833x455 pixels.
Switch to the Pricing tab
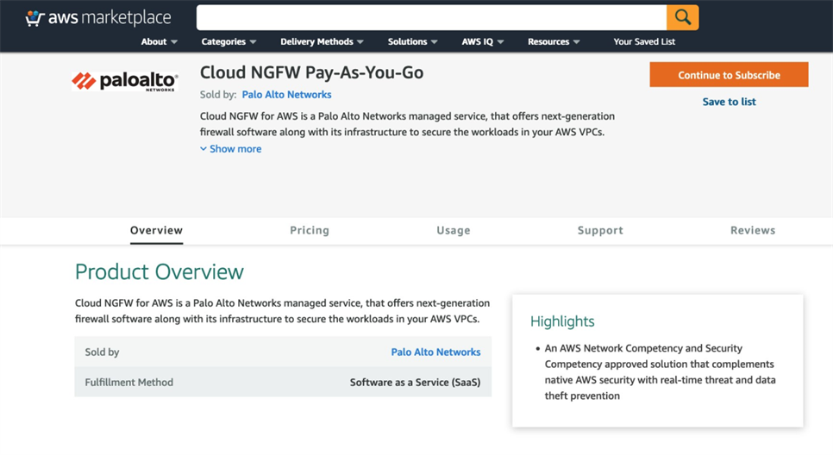tap(310, 230)
